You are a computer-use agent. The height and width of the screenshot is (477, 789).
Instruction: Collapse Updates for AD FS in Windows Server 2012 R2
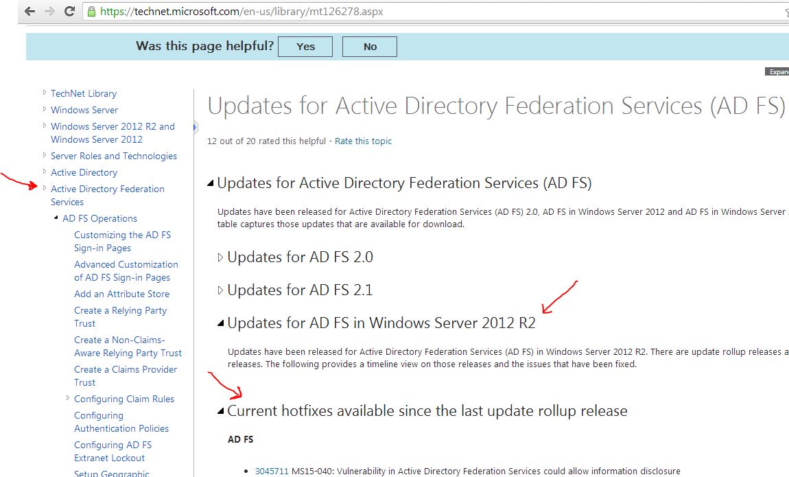[x=220, y=323]
